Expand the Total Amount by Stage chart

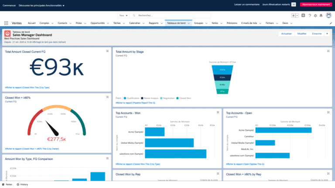(328, 51)
